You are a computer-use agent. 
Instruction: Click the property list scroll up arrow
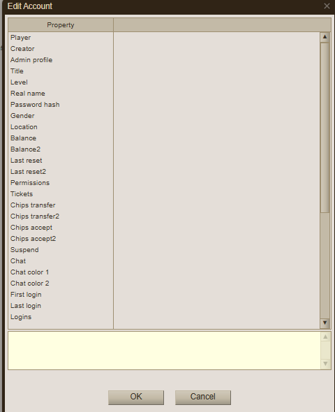coord(325,37)
